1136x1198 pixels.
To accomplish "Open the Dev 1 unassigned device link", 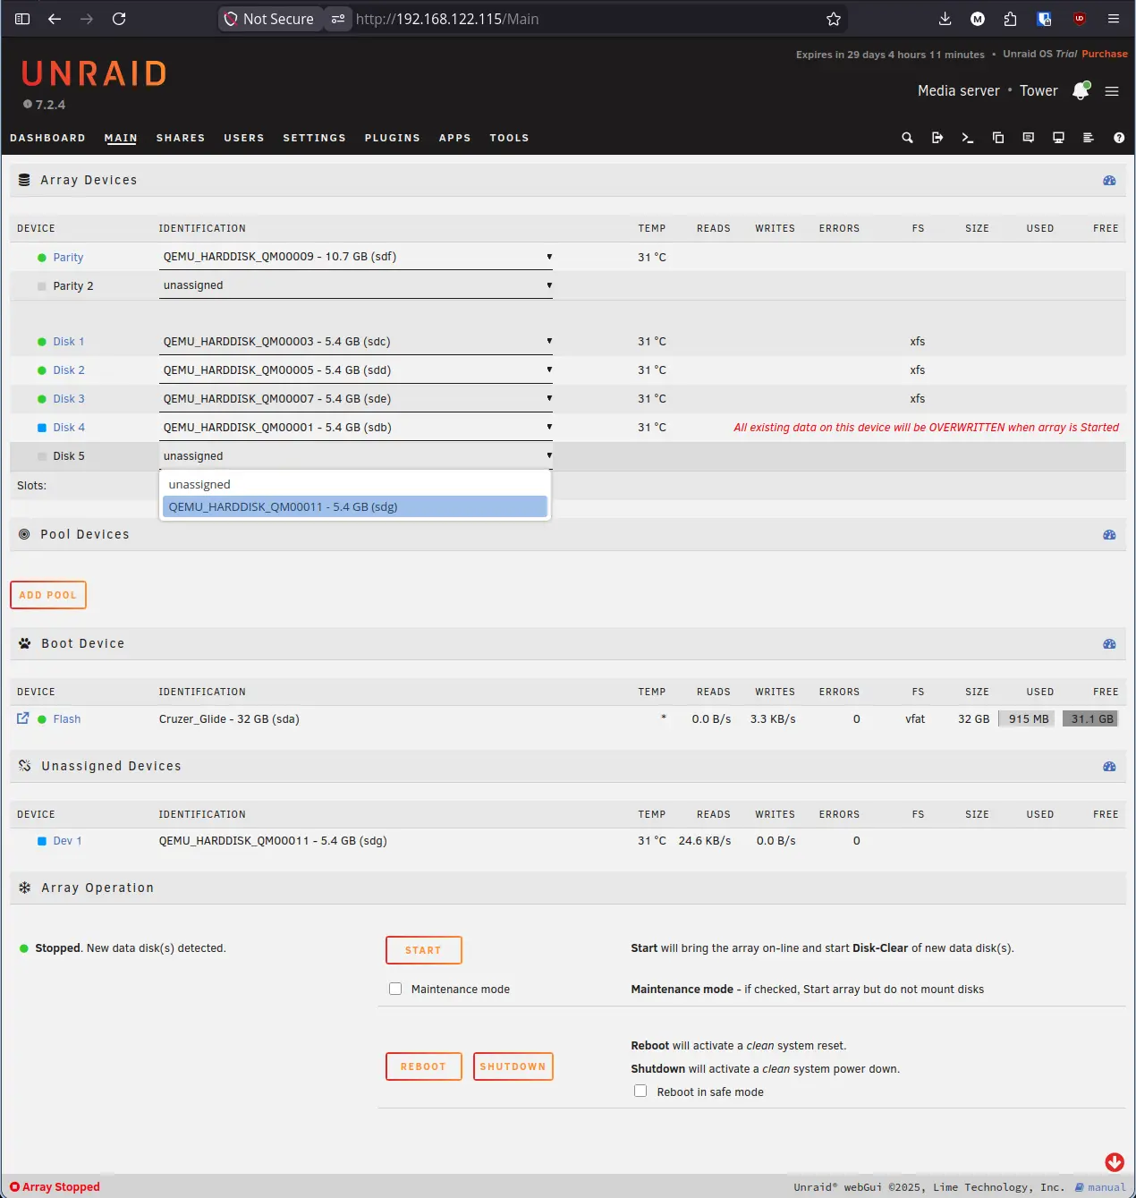I will coord(67,841).
